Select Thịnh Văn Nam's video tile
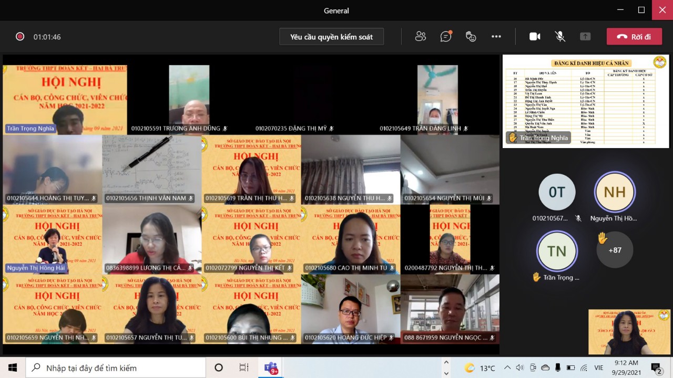Viewport: 673px width, 378px height. (152, 170)
